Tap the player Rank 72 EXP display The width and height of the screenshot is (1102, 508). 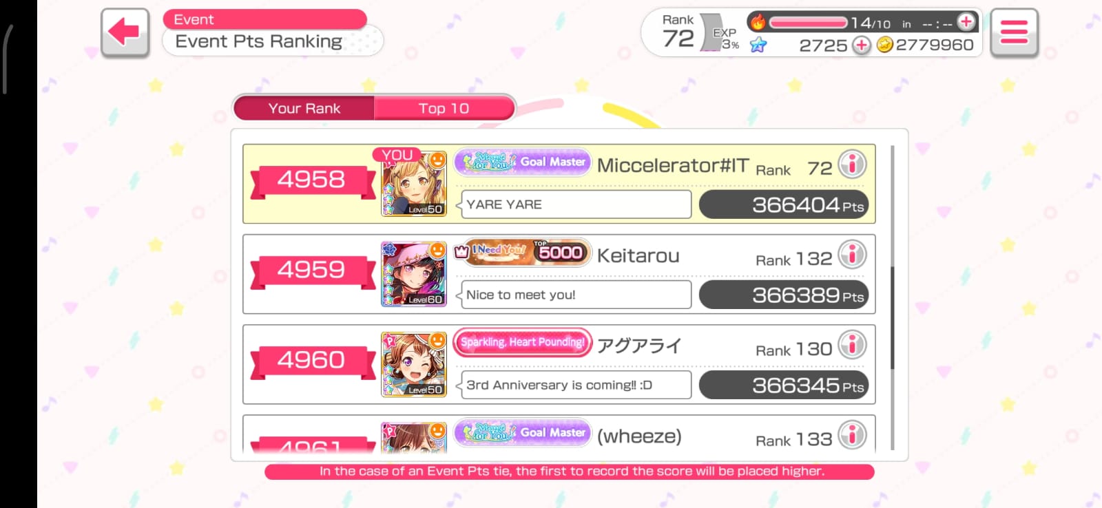coord(691,33)
